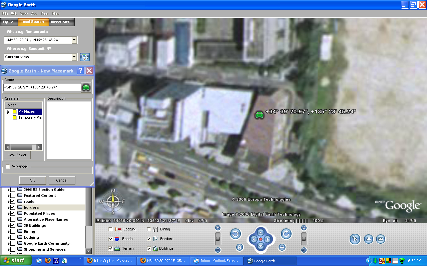This screenshot has width=427, height=266.
Task: Switch to the Fly To tab
Action: click(x=8, y=22)
